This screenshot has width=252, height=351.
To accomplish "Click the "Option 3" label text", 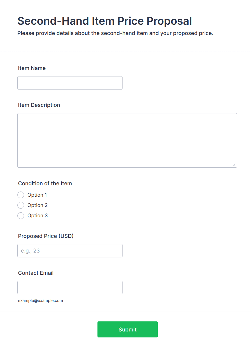I will pyautogui.click(x=37, y=216).
